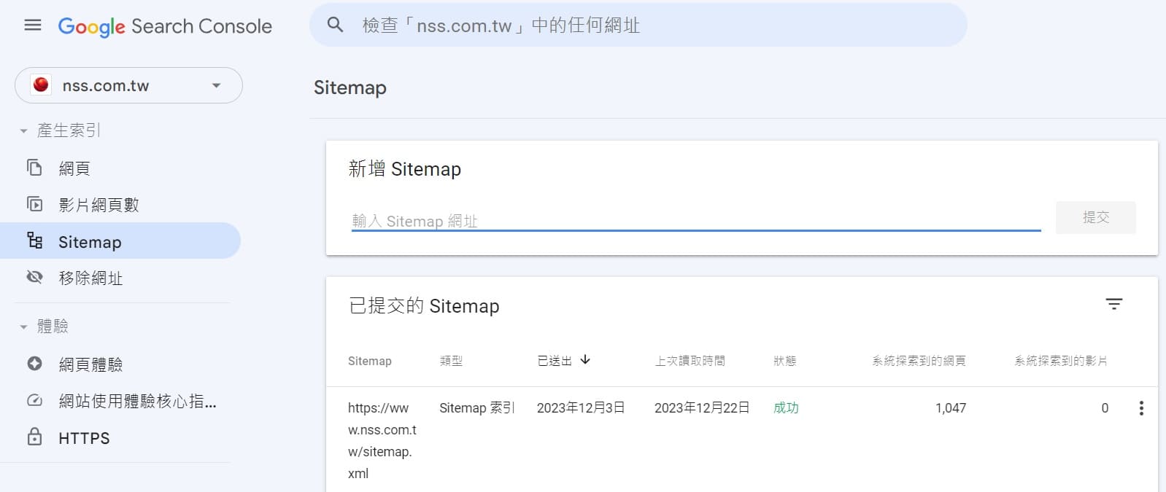Open the 網頁 report
The height and width of the screenshot is (492, 1166).
pyautogui.click(x=74, y=168)
